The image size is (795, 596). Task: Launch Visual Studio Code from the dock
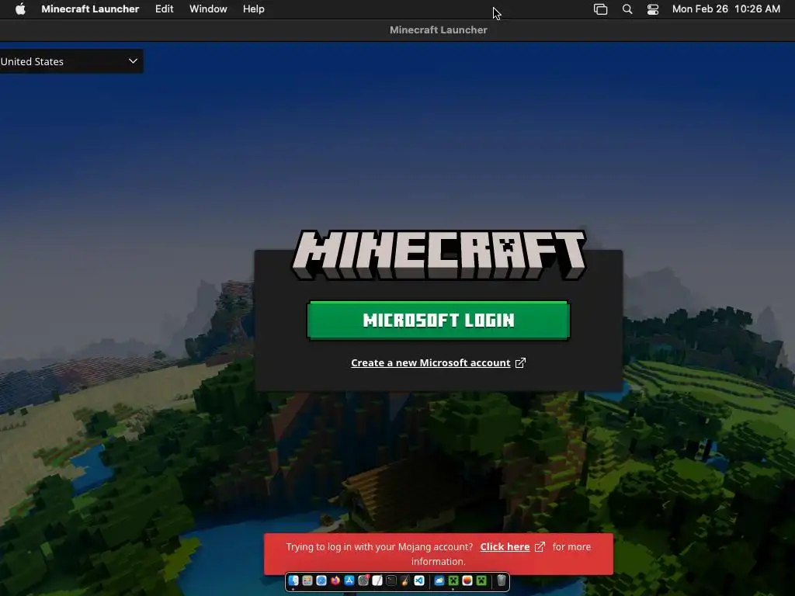419,580
